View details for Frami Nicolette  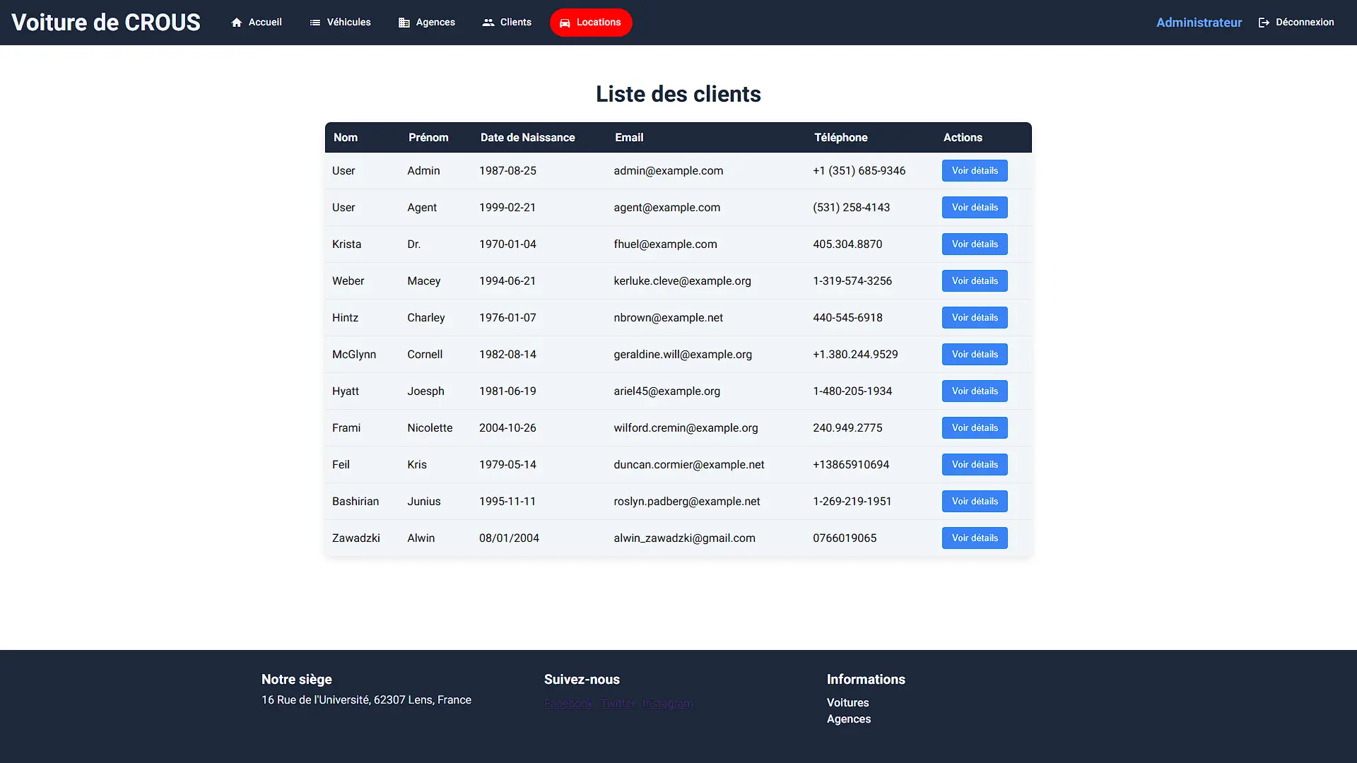[975, 427]
